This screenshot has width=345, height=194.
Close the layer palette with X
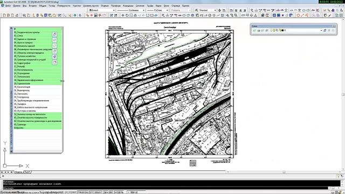11,29
